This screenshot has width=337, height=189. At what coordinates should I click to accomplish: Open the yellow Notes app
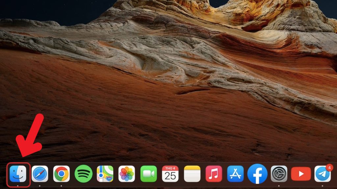pos(192,174)
